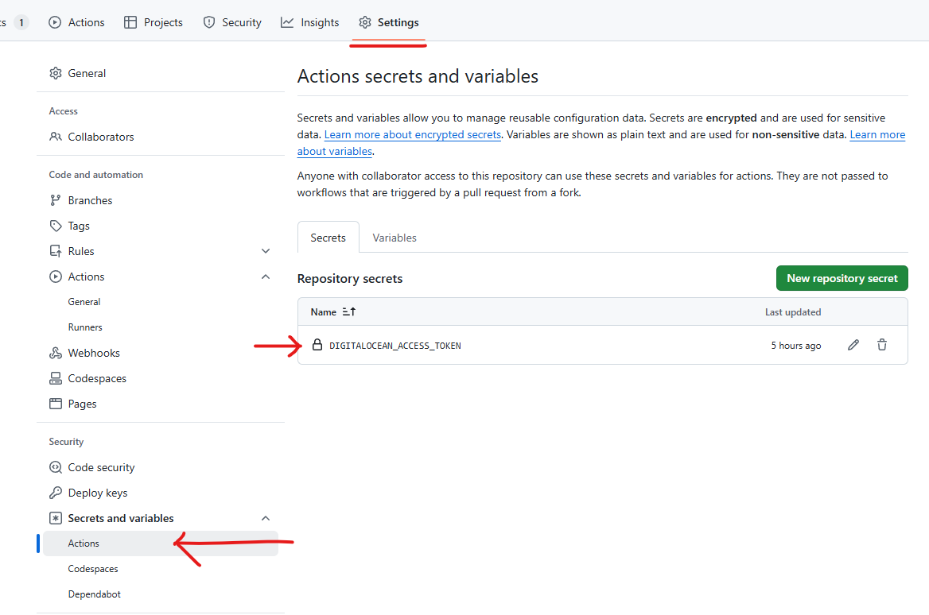Screen dimensions: 929x615
Task: Collapse the Actions section in sidebar
Action: 266,276
